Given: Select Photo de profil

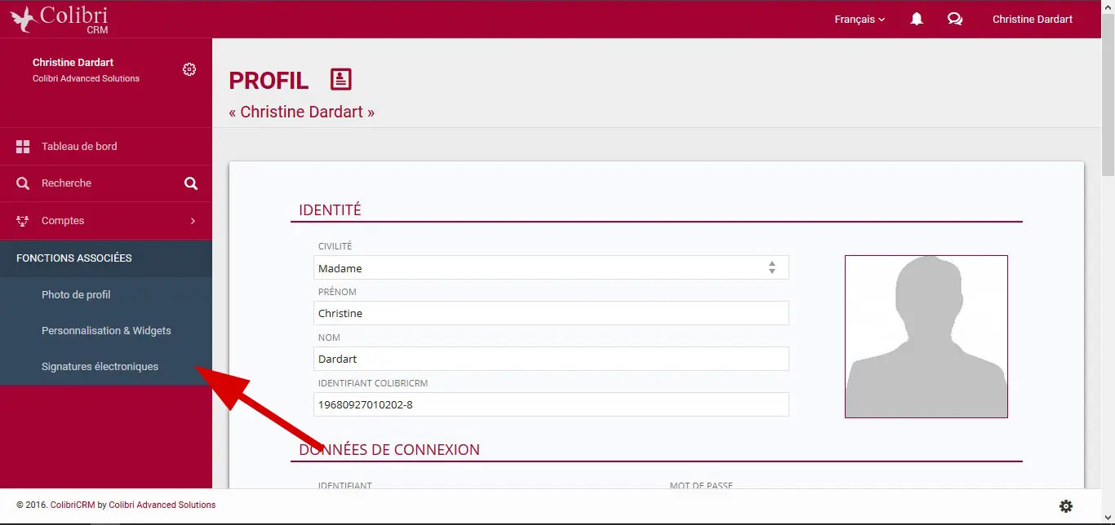Looking at the screenshot, I should tap(76, 295).
